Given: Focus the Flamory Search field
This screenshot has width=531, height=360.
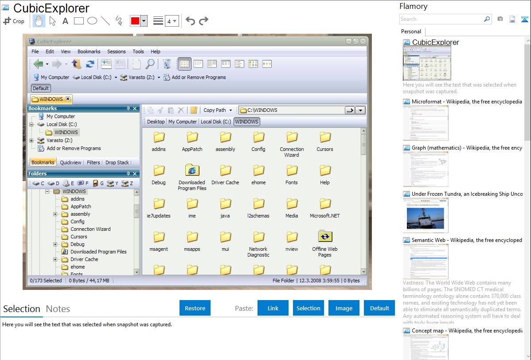Looking at the screenshot, I should pyautogui.click(x=441, y=19).
